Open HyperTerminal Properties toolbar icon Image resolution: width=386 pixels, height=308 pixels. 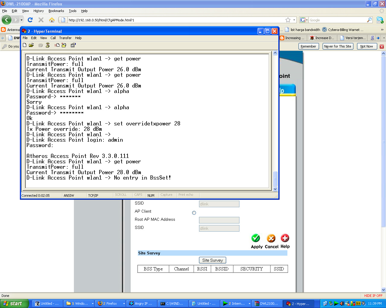coord(73,45)
